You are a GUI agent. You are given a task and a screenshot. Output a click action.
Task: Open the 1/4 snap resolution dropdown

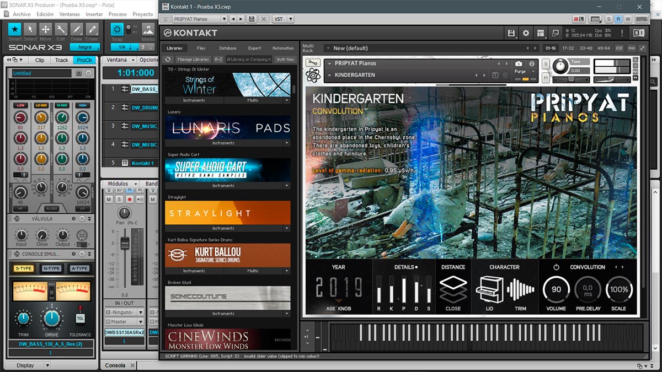tap(125, 47)
